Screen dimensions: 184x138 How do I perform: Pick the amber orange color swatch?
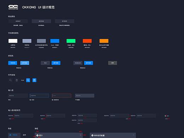tap(104, 41)
